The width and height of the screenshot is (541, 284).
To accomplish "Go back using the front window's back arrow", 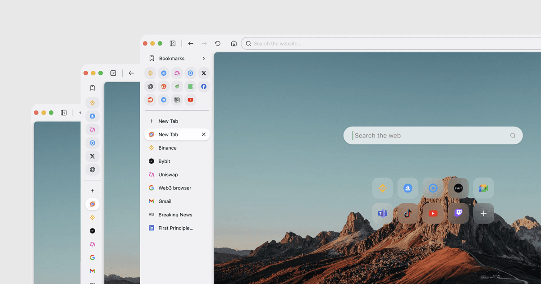I will (191, 44).
